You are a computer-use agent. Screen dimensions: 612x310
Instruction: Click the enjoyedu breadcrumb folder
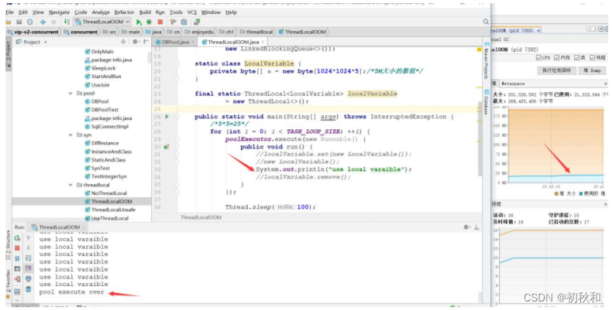coord(199,32)
